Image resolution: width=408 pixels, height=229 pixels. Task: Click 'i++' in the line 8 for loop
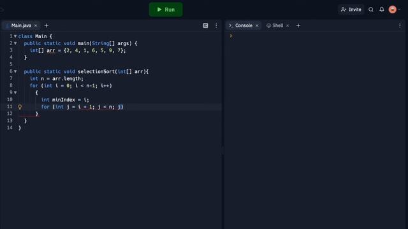coord(105,86)
